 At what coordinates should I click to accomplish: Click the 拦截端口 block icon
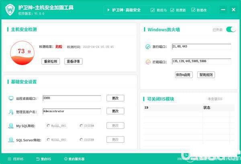point(148,62)
